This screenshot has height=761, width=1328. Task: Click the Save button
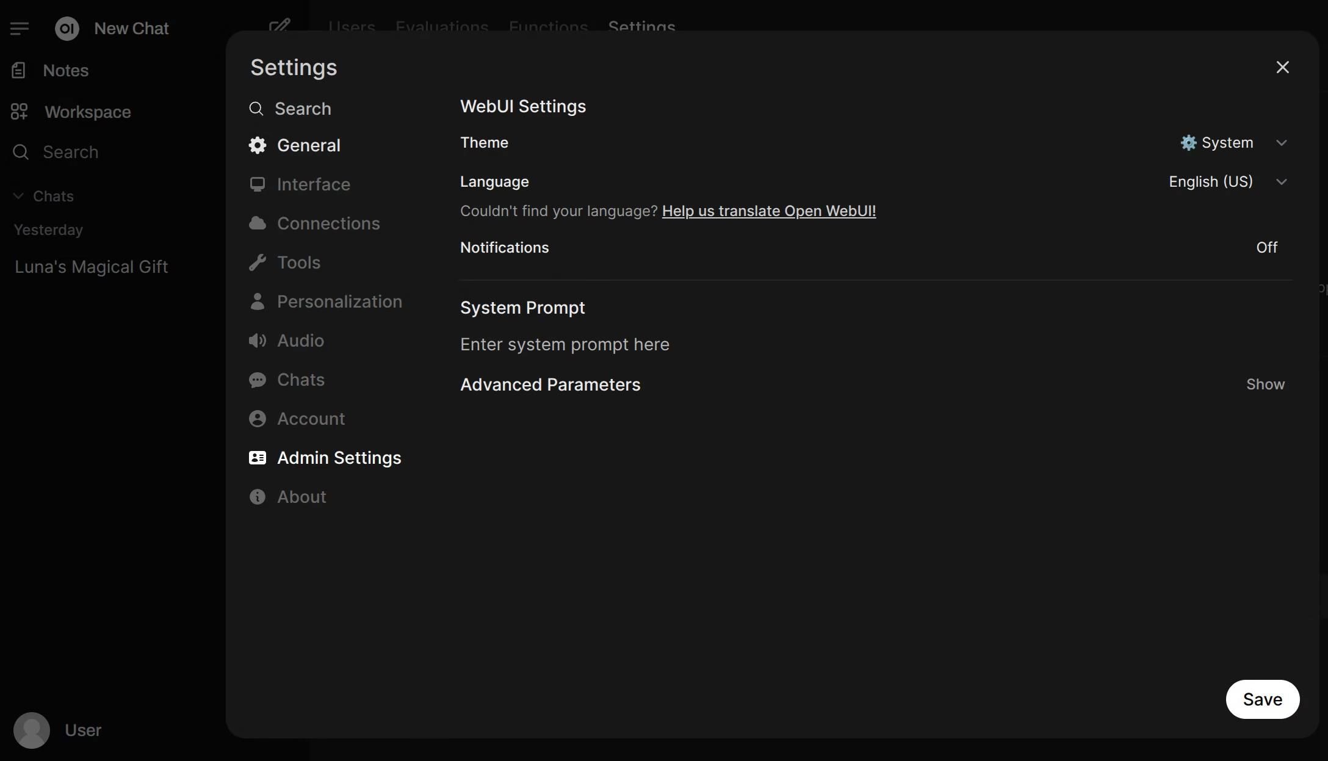(x=1263, y=699)
